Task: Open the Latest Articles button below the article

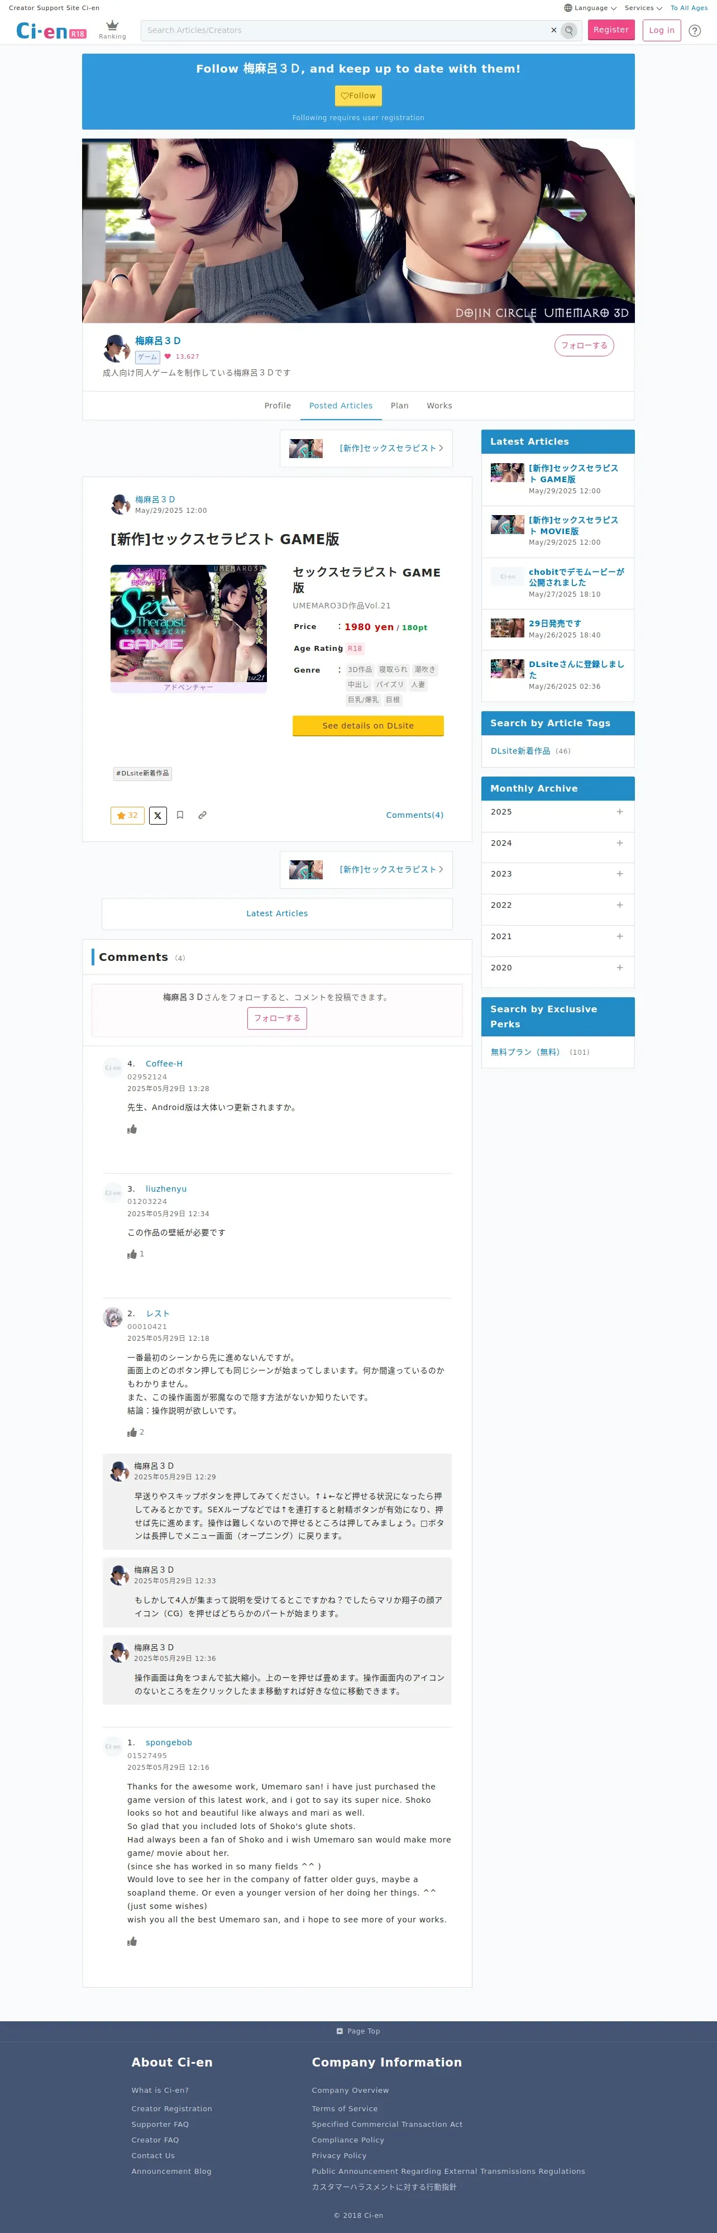Action: (x=277, y=913)
